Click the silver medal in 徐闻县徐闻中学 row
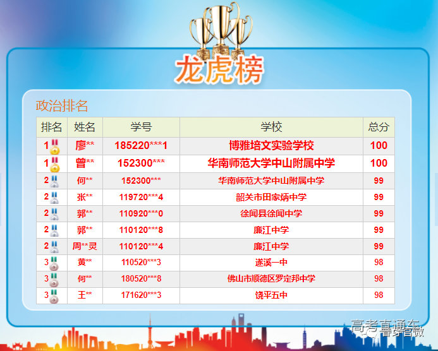Screen dimensions: 438x351 (54, 214)
